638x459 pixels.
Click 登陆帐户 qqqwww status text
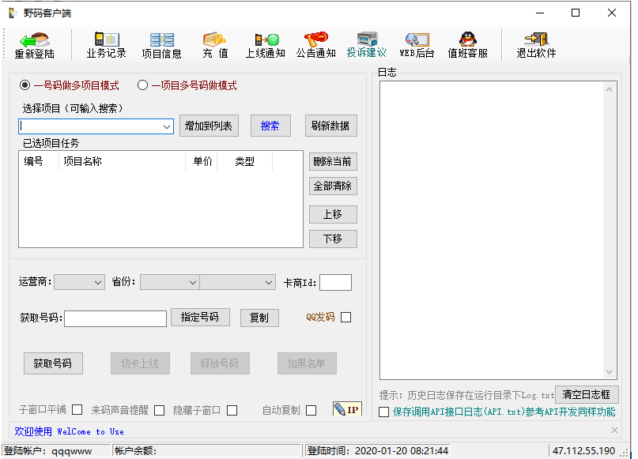(x=48, y=451)
